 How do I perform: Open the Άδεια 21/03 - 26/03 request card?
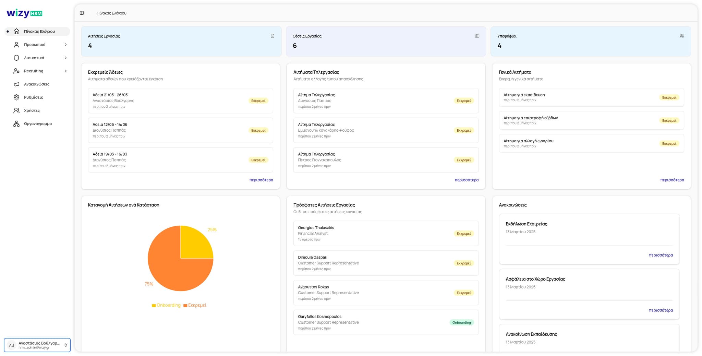click(180, 100)
